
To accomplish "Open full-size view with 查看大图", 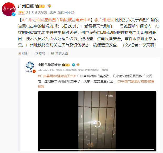I will (60, 54).
